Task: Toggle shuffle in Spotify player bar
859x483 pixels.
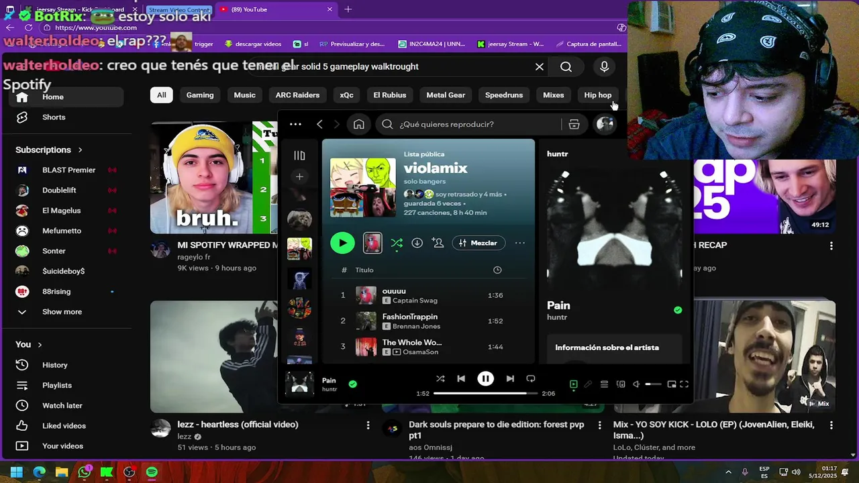Action: point(440,378)
